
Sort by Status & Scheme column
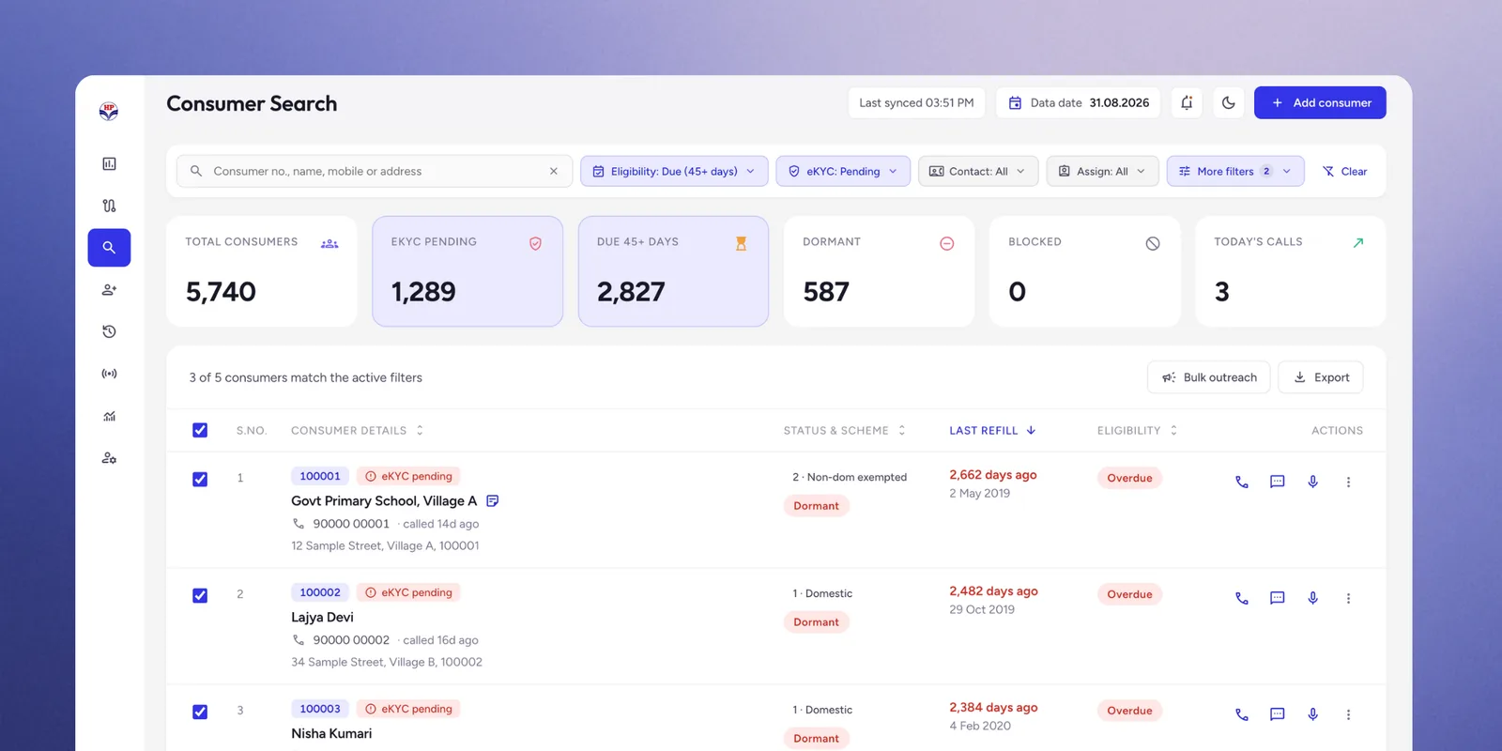click(845, 431)
